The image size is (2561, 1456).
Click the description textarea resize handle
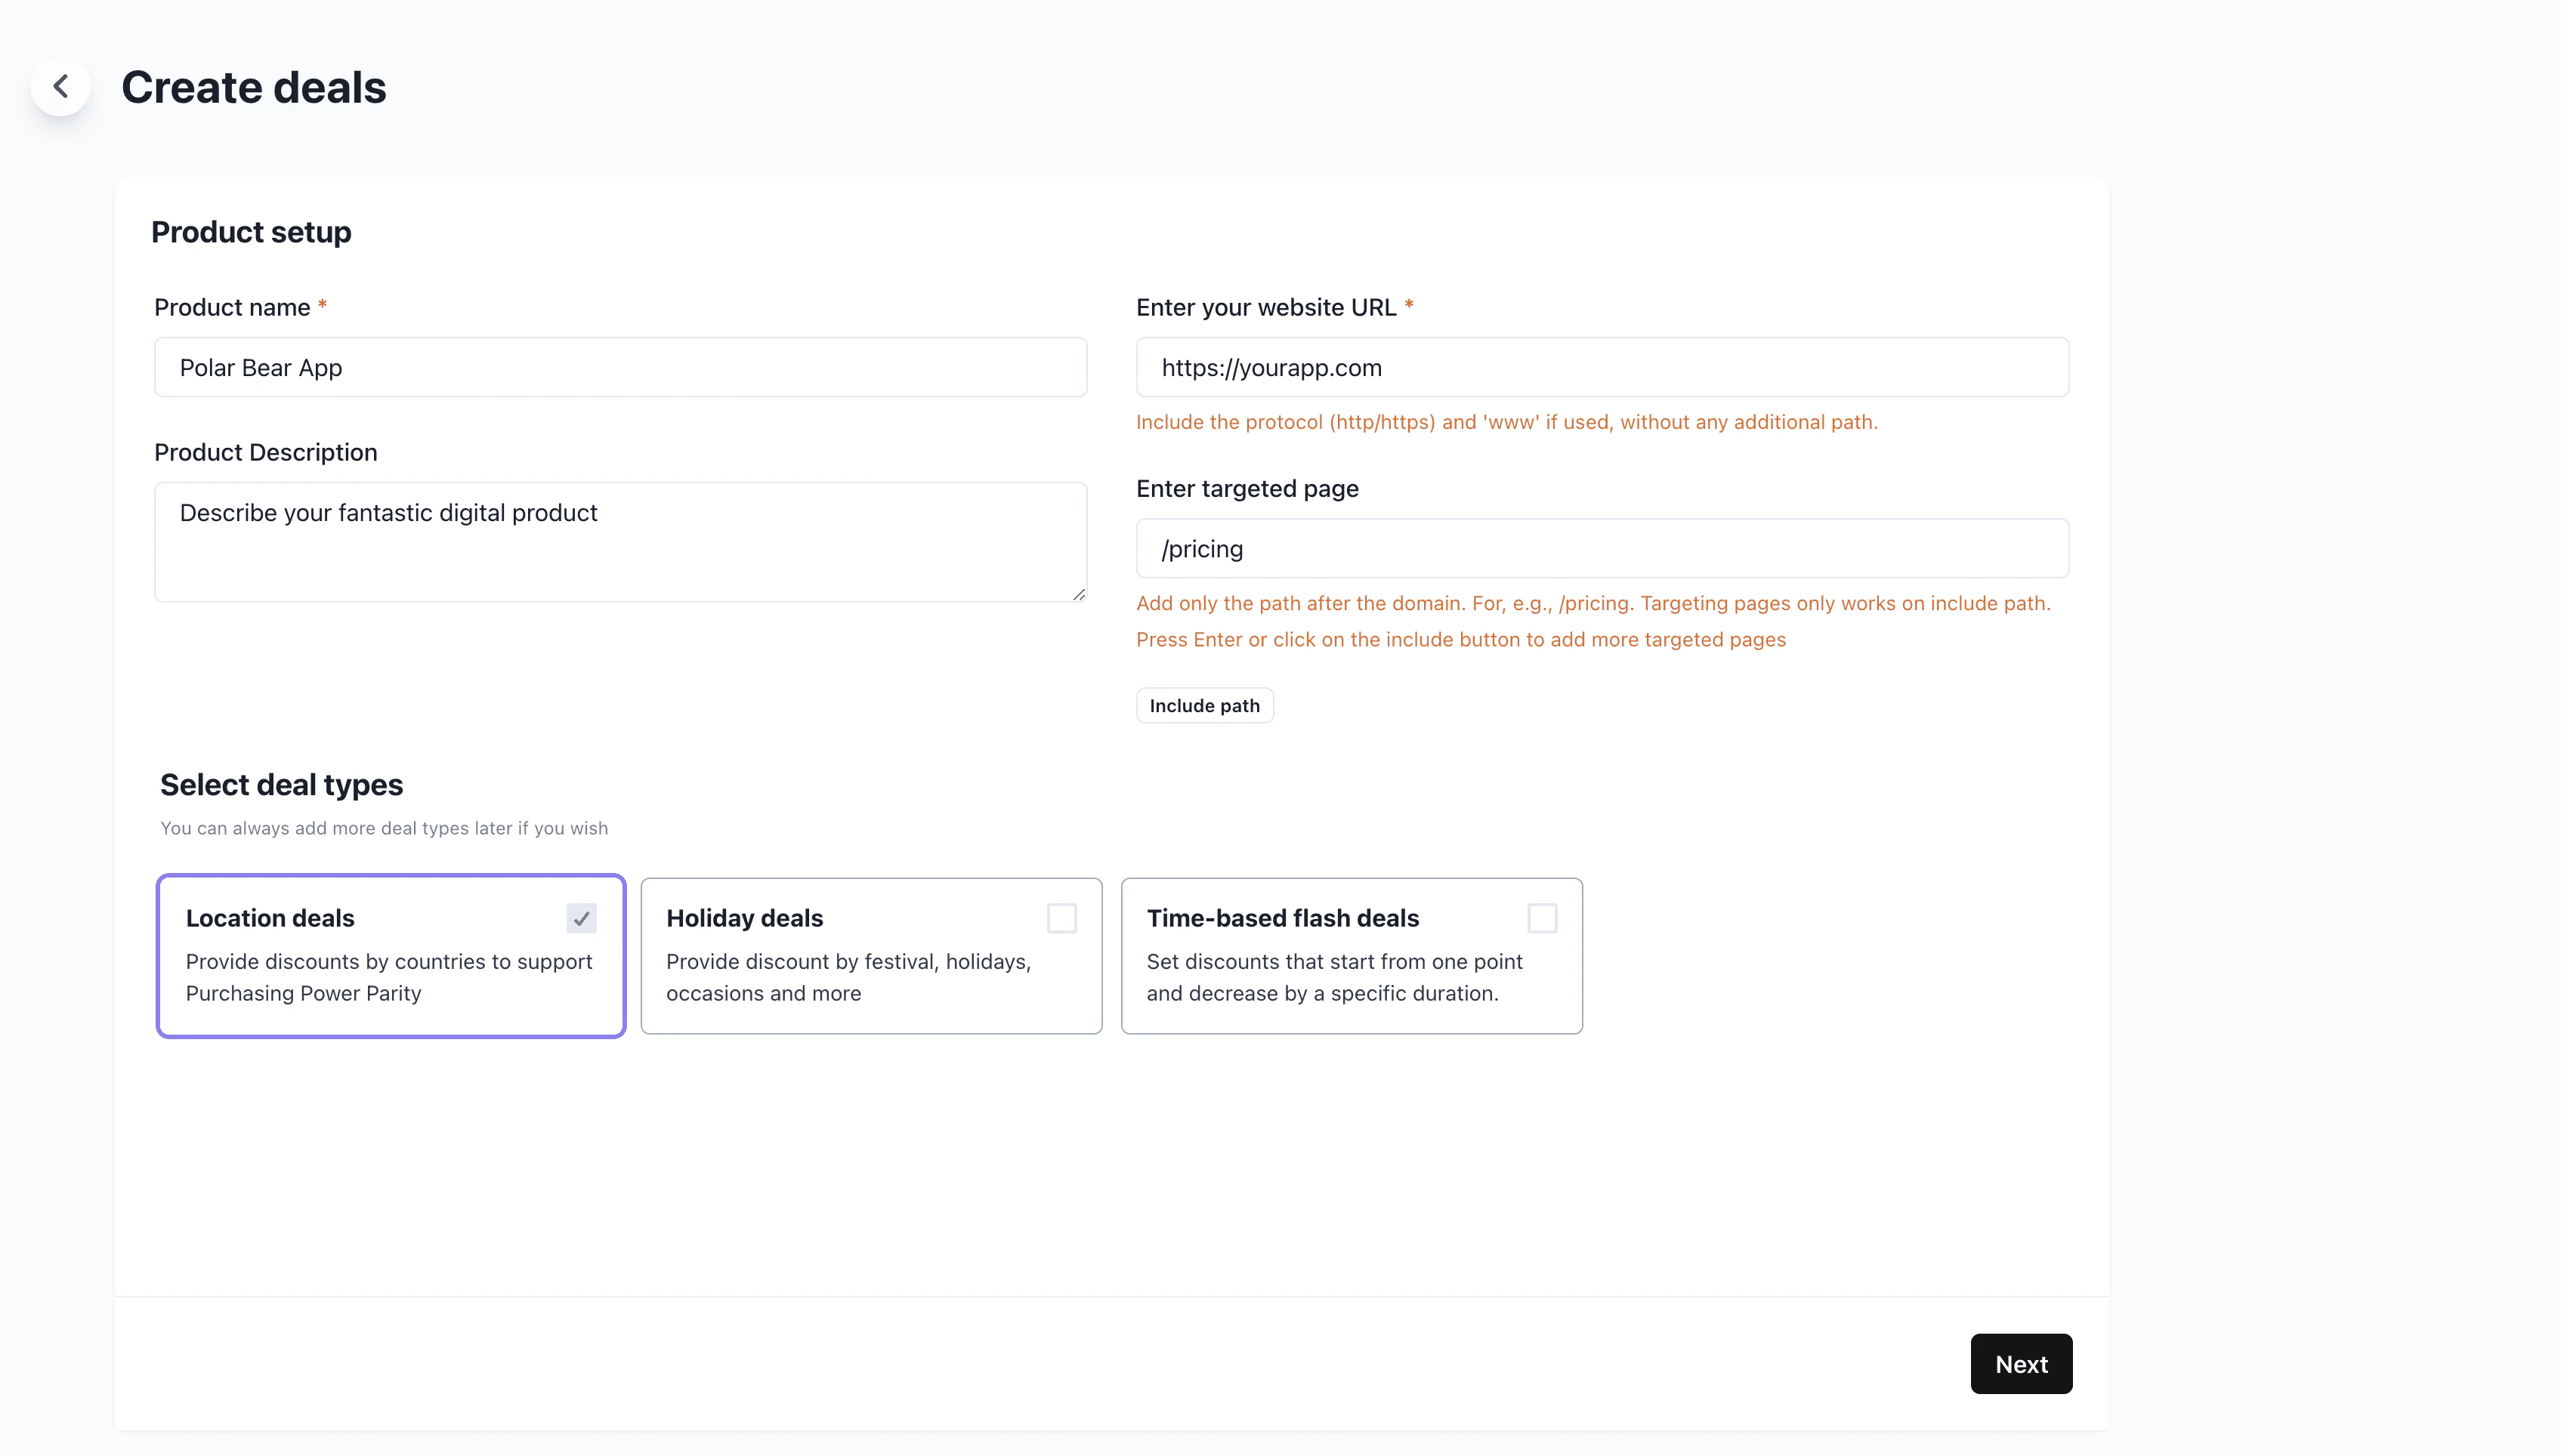click(x=1079, y=594)
